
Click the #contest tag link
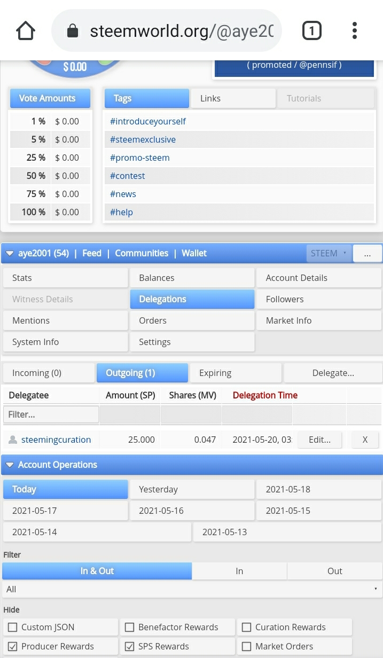coord(128,176)
